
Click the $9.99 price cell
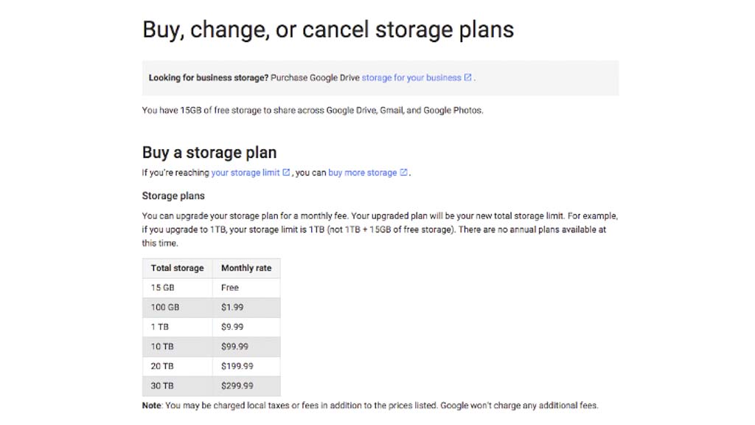point(232,327)
